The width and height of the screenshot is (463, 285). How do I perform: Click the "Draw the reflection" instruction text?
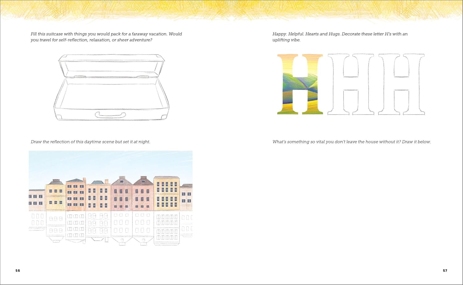click(90, 142)
